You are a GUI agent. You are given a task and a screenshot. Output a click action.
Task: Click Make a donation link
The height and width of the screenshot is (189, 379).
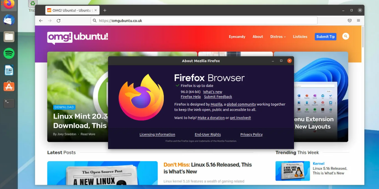click(211, 118)
